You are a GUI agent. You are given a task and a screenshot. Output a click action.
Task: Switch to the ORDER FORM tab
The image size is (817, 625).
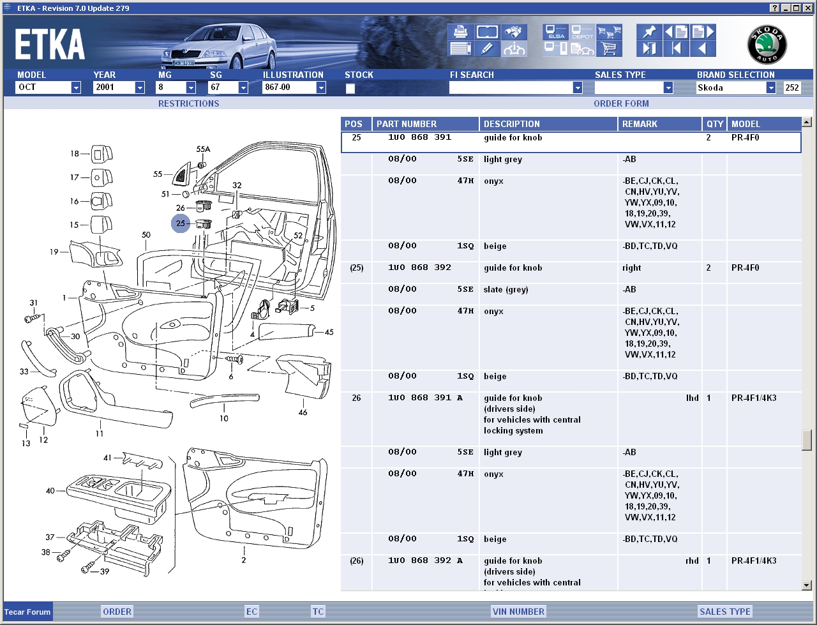(x=621, y=103)
